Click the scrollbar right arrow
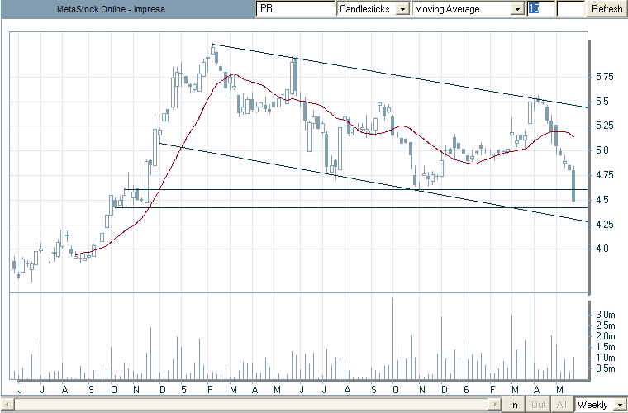 point(496,404)
